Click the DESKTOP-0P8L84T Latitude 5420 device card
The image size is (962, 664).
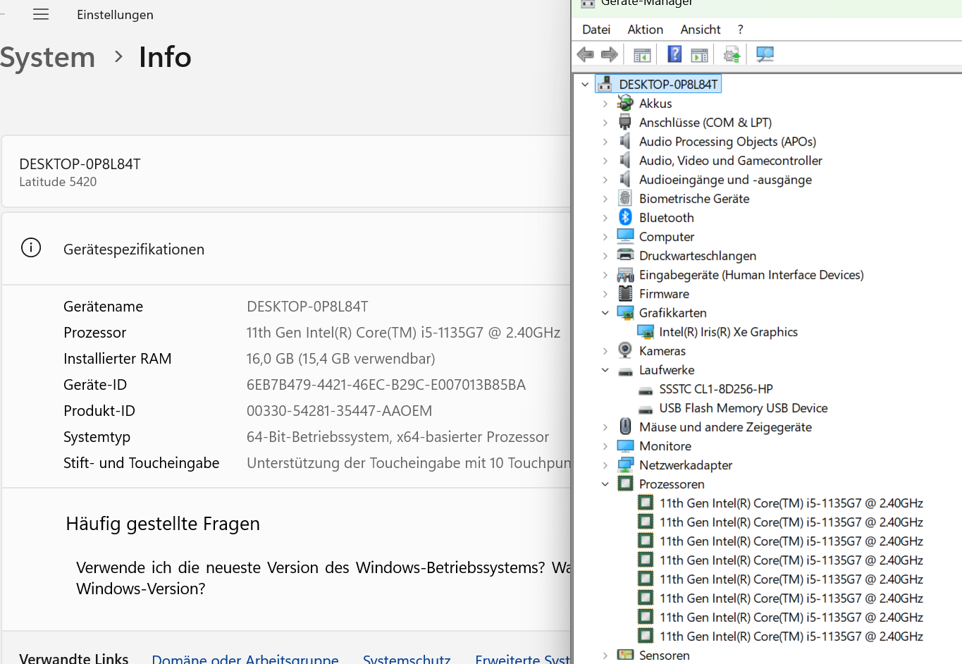coord(286,172)
